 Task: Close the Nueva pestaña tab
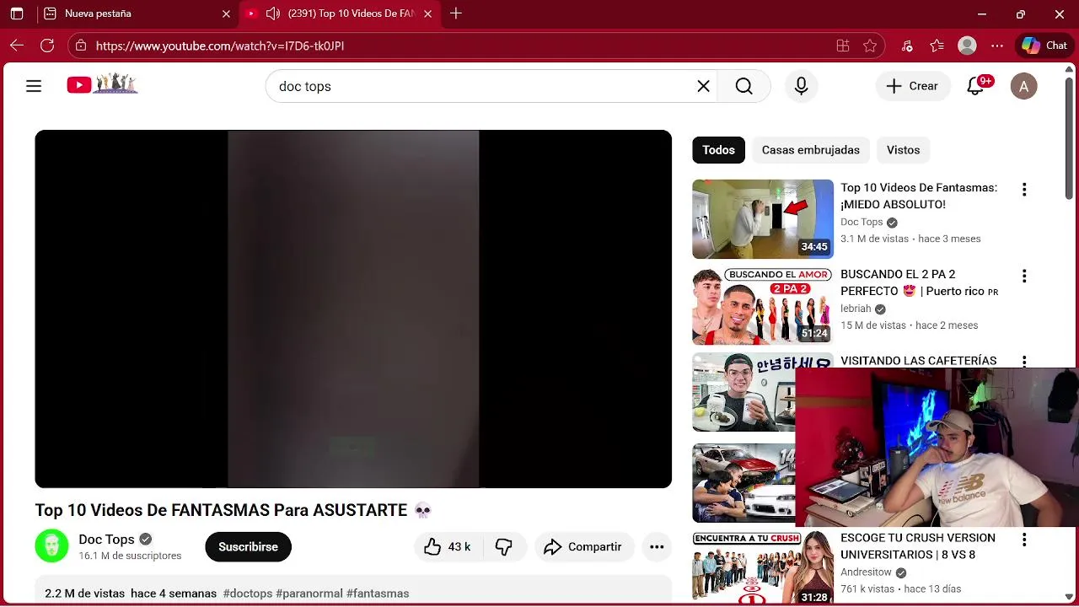(226, 13)
